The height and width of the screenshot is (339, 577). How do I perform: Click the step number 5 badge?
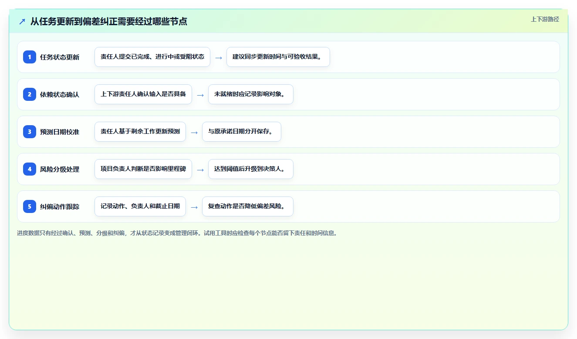pyautogui.click(x=30, y=206)
